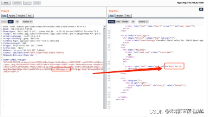
Task: Click the Referer header line
Action: [x=24, y=50]
